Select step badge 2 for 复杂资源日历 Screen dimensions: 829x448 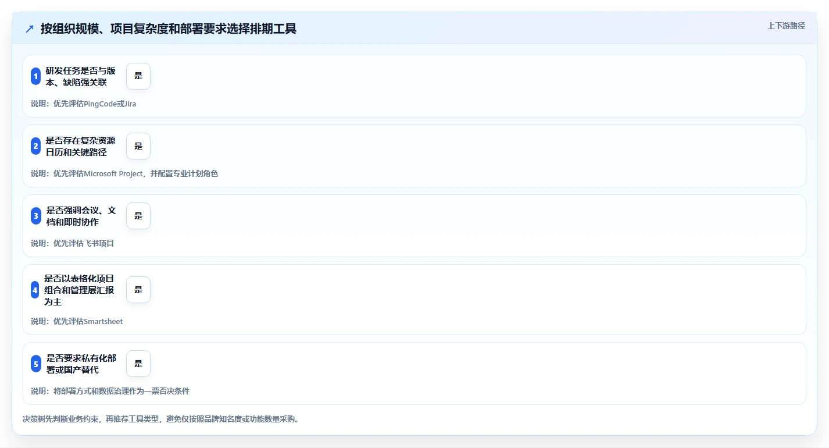click(x=35, y=146)
